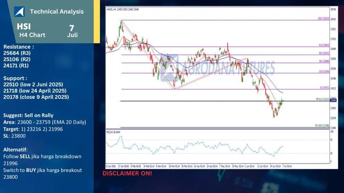Click 'Target: 1) 23216 2) 21996' line
Image resolution: width=344 pixels, height=193 pixels.
pos(33,129)
